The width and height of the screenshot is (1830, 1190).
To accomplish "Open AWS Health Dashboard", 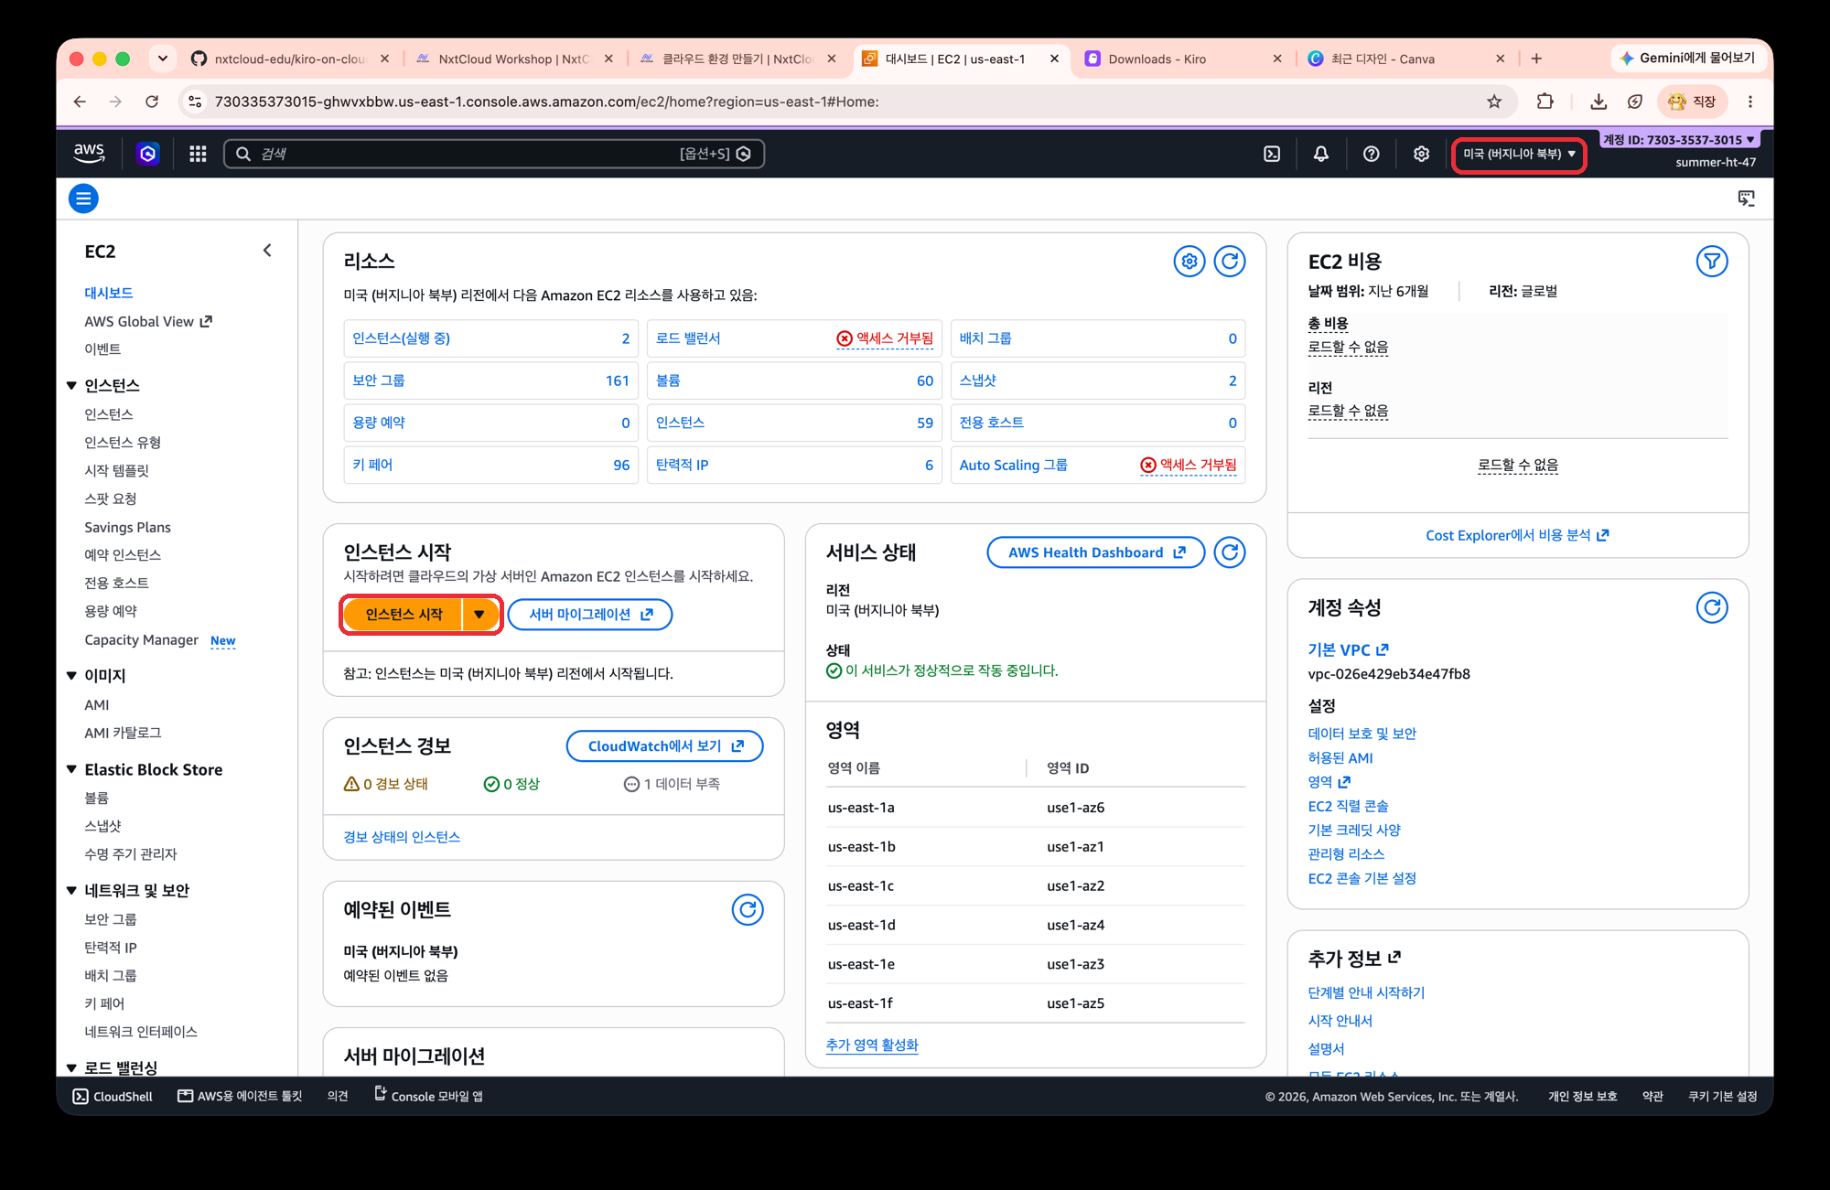I will click(x=1096, y=552).
